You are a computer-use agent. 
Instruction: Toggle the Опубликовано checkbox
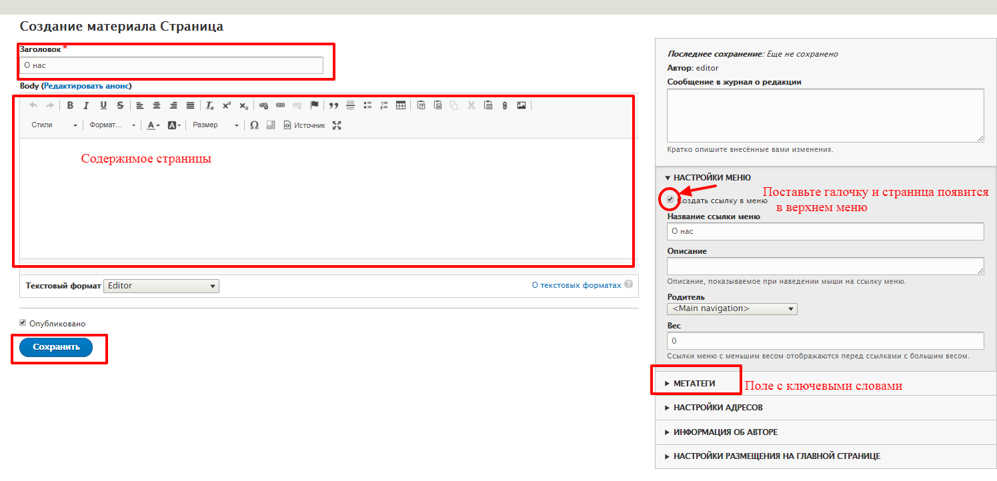coord(23,323)
